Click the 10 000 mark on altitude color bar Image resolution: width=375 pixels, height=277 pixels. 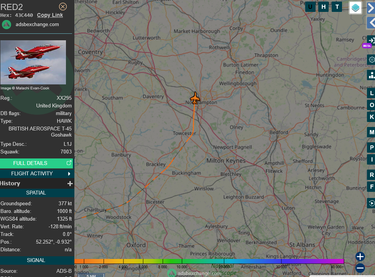pyautogui.click(x=182, y=267)
